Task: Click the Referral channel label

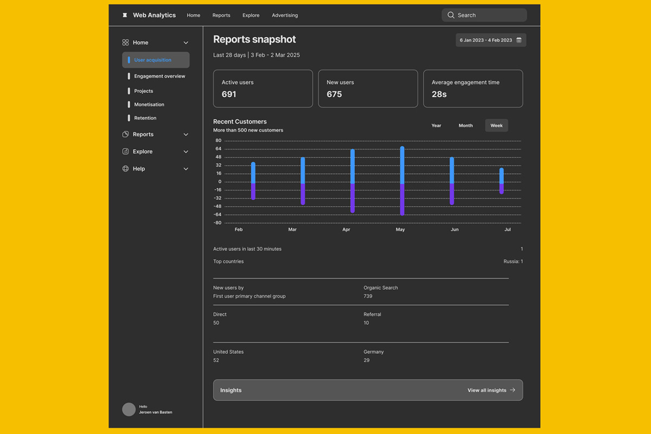Action: 372,314
